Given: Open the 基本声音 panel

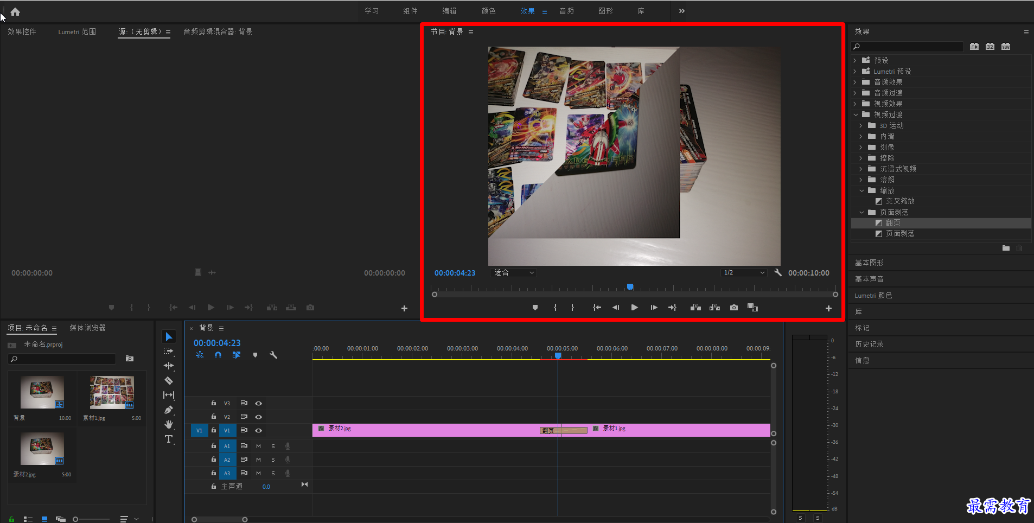Looking at the screenshot, I should [869, 279].
